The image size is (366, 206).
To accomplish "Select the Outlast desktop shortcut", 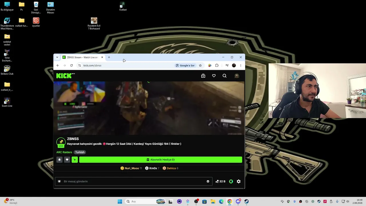I will (x=123, y=6).
